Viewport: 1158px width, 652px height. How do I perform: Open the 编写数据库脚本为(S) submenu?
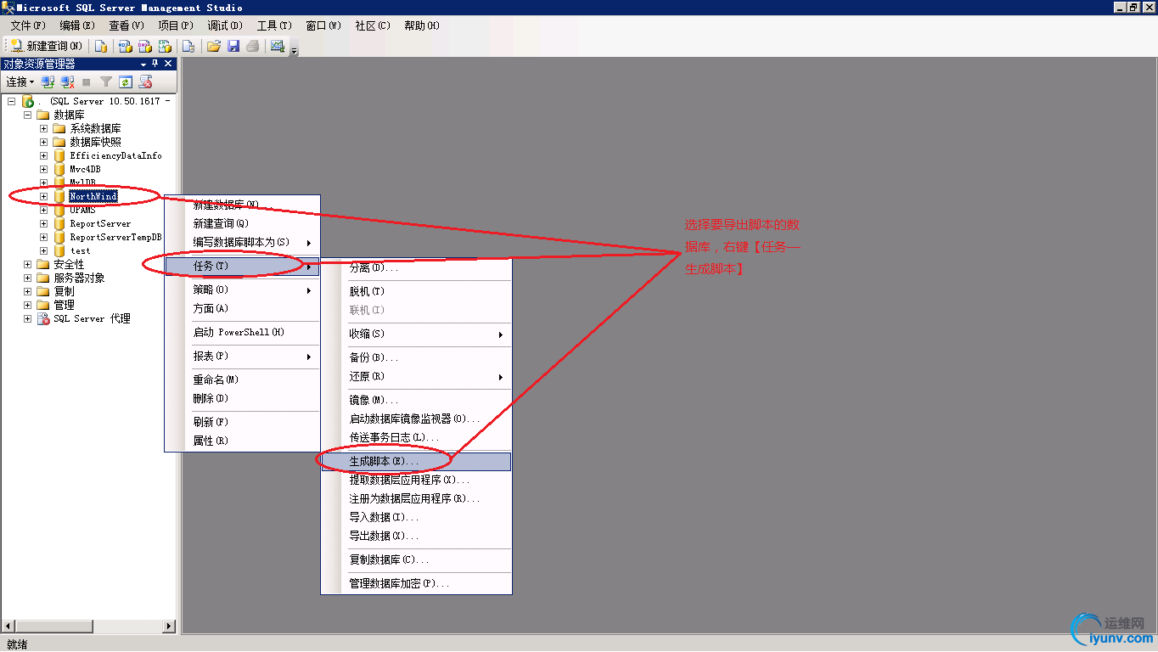tap(242, 242)
